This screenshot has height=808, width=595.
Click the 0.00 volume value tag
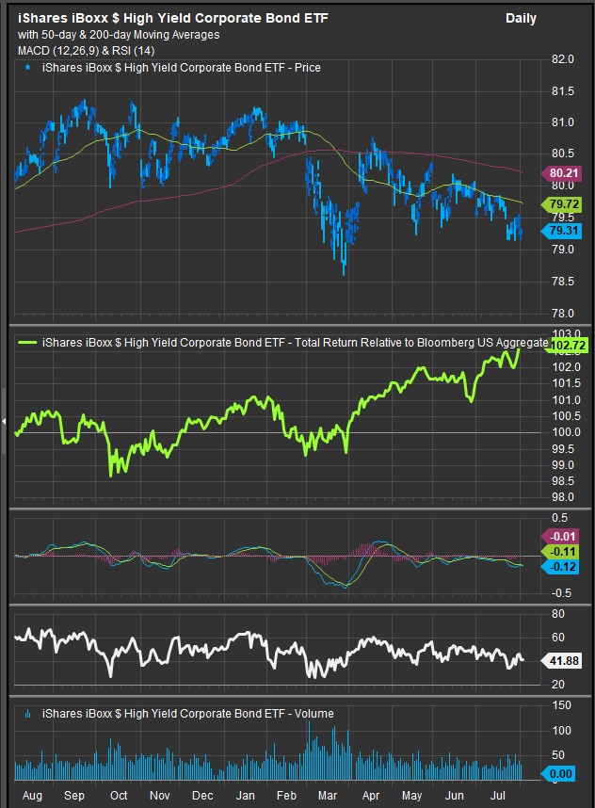[558, 773]
